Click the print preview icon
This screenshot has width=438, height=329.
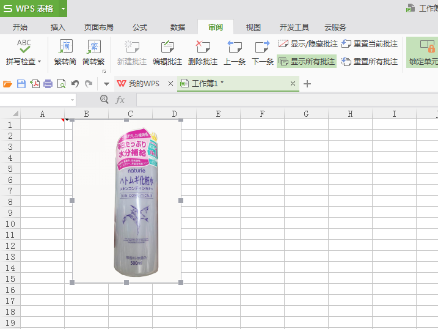pyautogui.click(x=62, y=84)
